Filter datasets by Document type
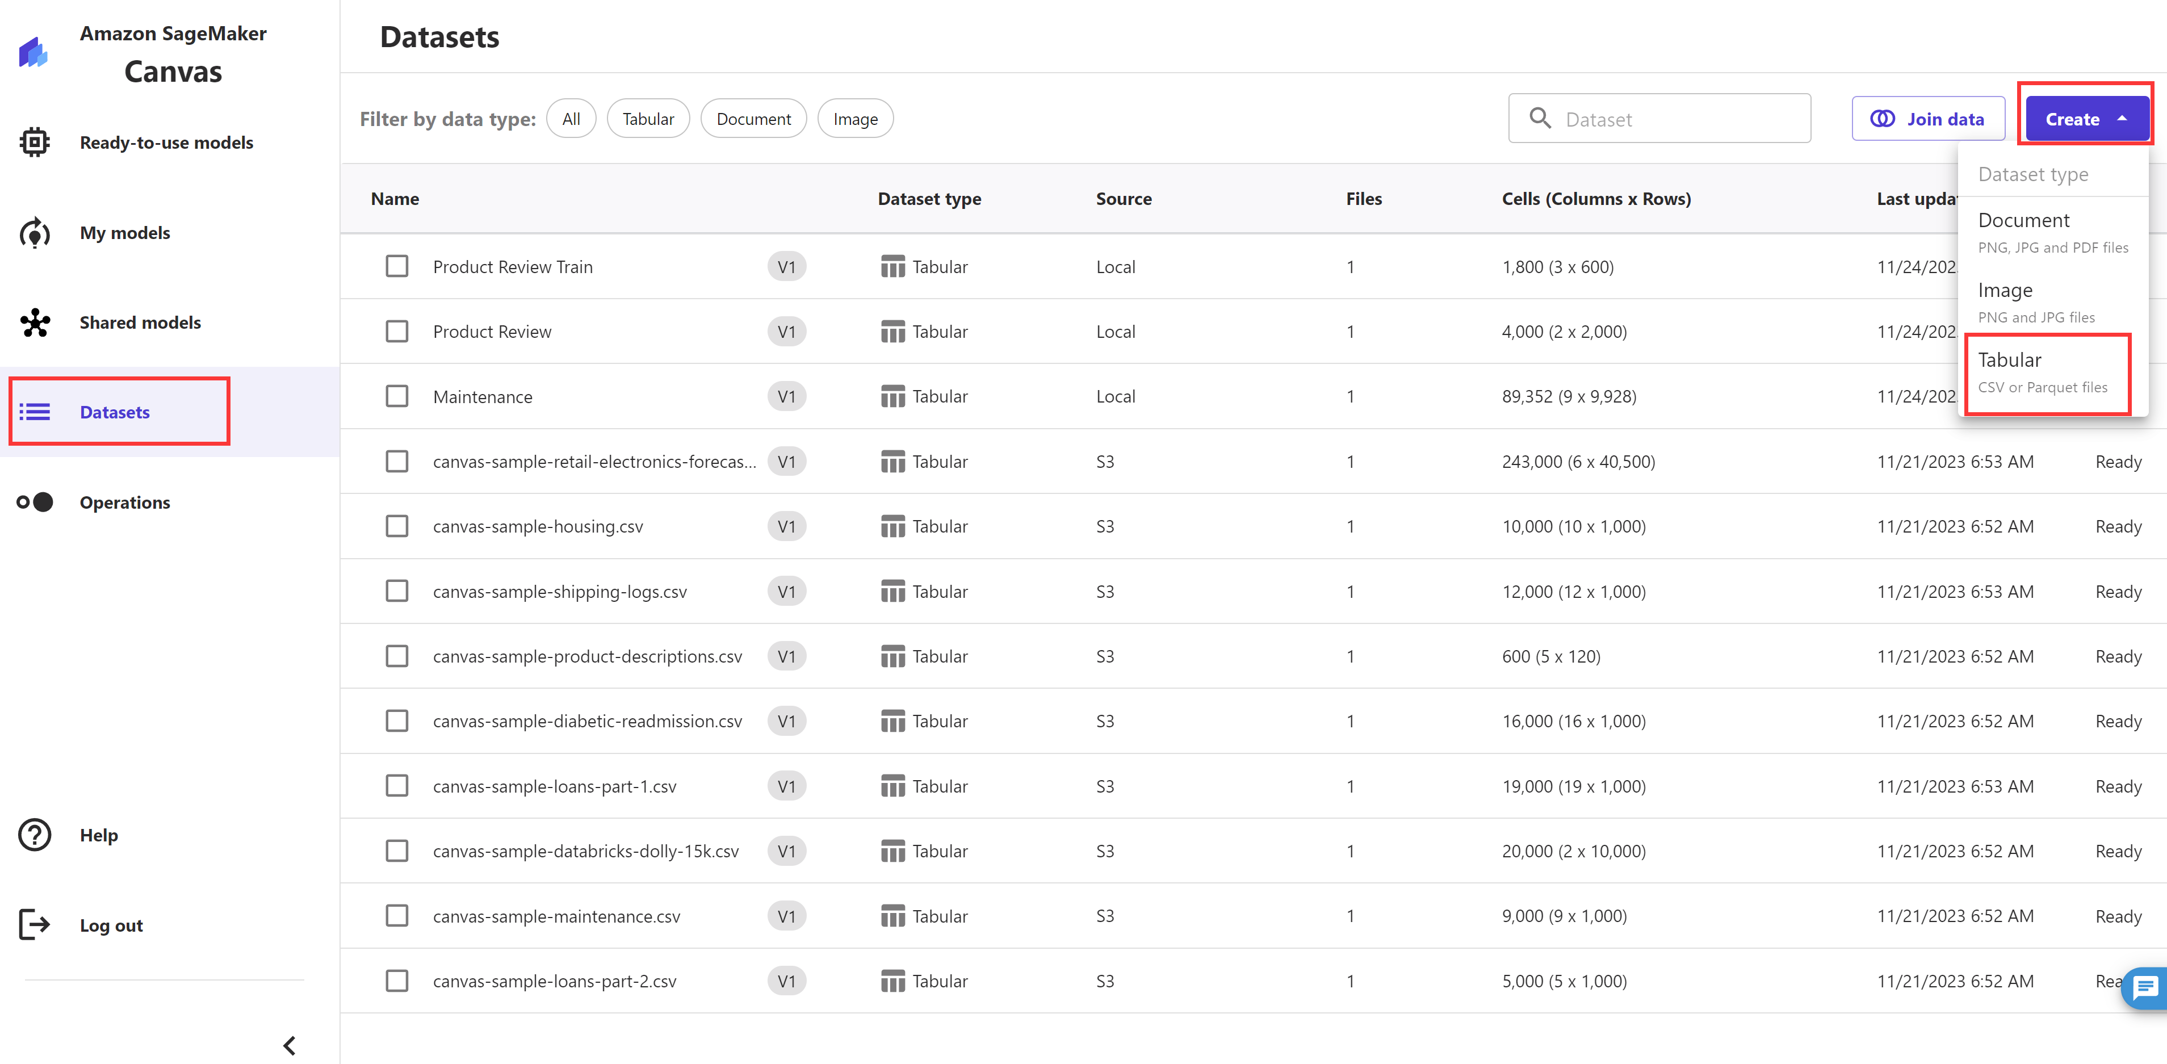This screenshot has width=2167, height=1064. [x=754, y=119]
